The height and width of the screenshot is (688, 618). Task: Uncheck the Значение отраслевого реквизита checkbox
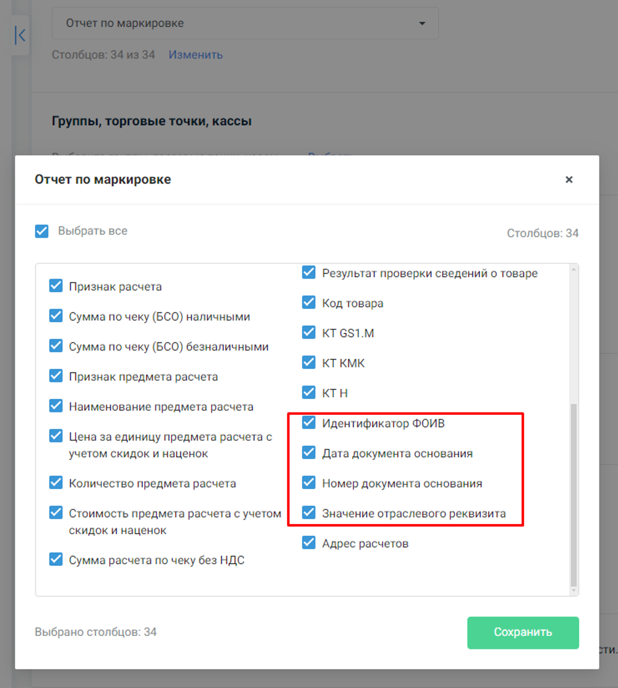(x=309, y=513)
